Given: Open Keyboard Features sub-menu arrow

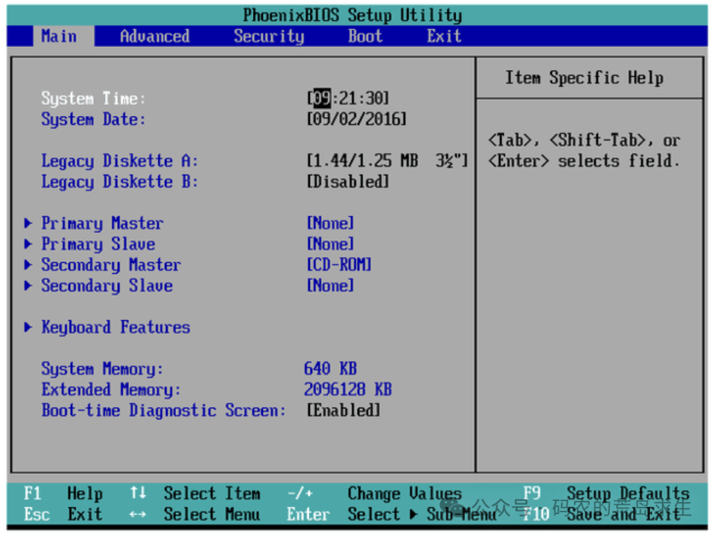Looking at the screenshot, I should pos(28,328).
